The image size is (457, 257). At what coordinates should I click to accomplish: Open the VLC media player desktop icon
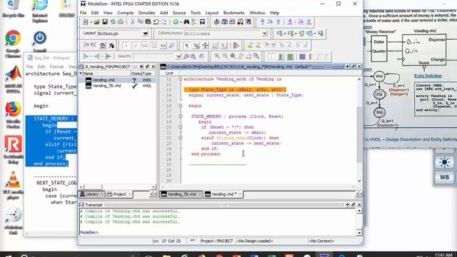(13, 186)
